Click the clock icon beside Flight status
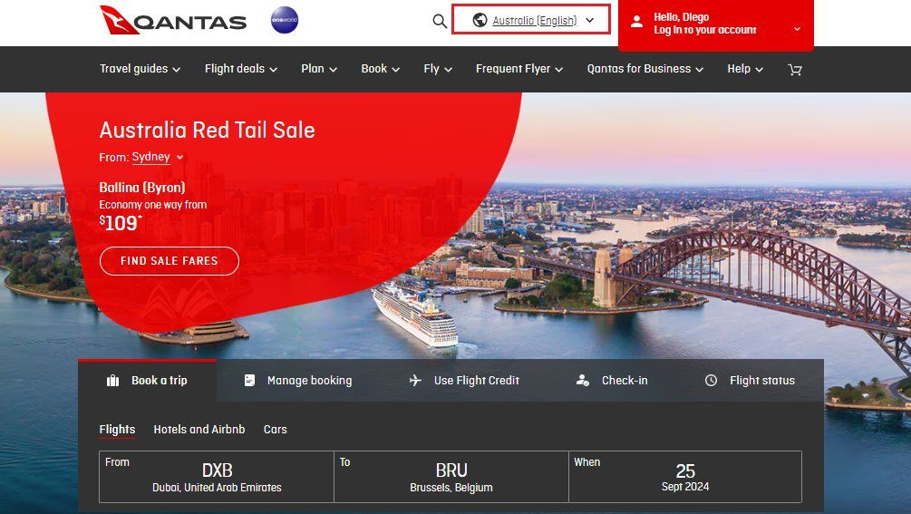Viewport: 911px width, 514px height. [x=712, y=381]
